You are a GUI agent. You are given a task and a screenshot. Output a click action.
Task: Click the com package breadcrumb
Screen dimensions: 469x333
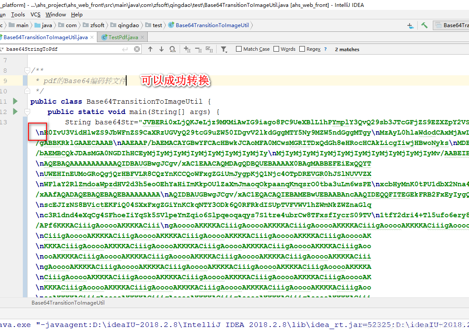[x=68, y=25]
